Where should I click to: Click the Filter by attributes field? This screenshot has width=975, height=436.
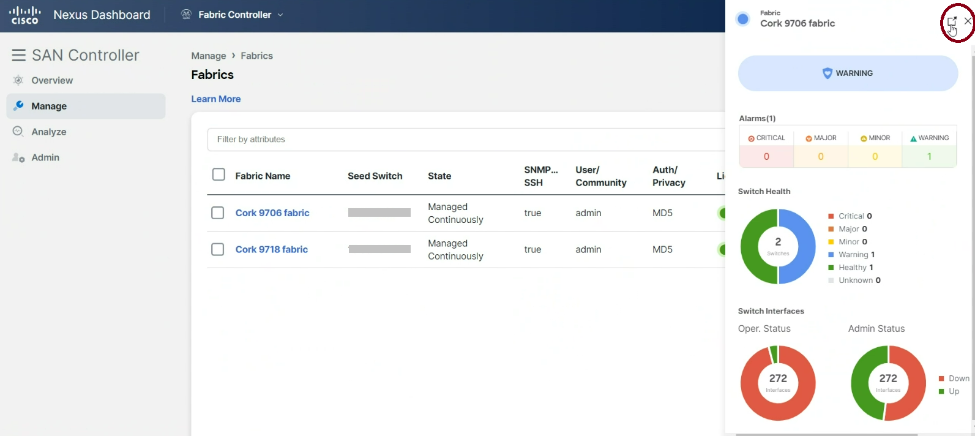pyautogui.click(x=465, y=139)
